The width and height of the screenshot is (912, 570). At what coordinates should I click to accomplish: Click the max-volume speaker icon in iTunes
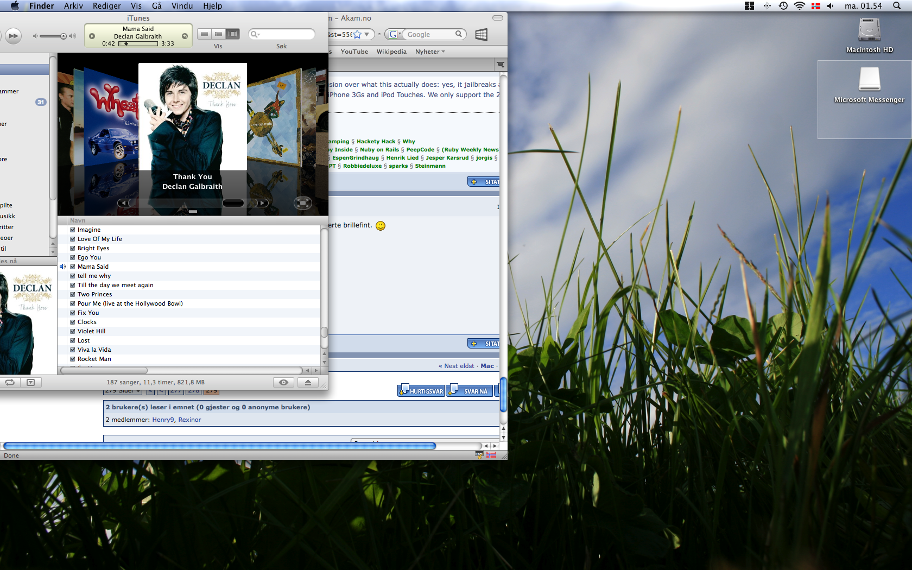[x=73, y=36]
